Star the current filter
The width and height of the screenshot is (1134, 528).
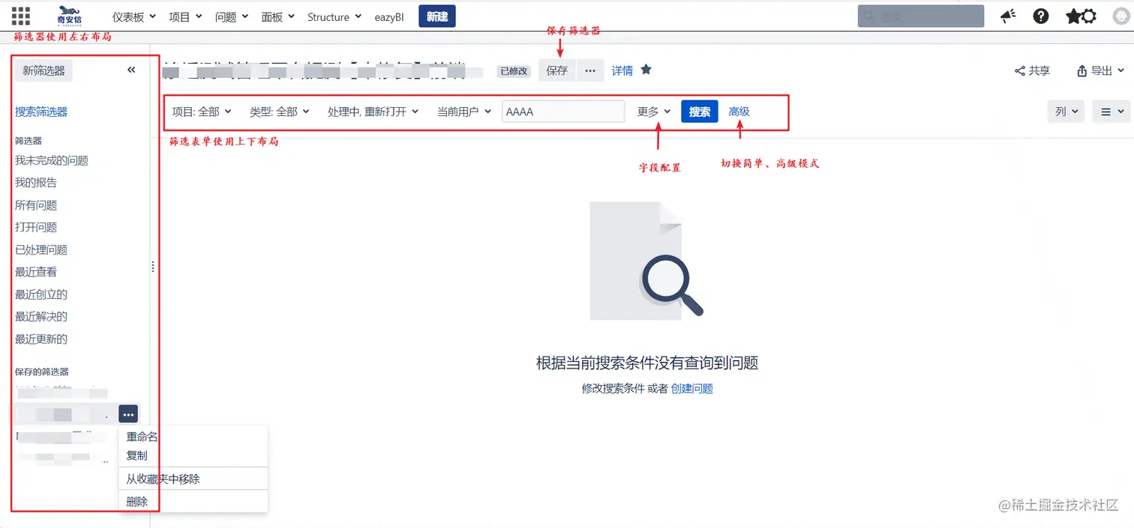pyautogui.click(x=646, y=70)
